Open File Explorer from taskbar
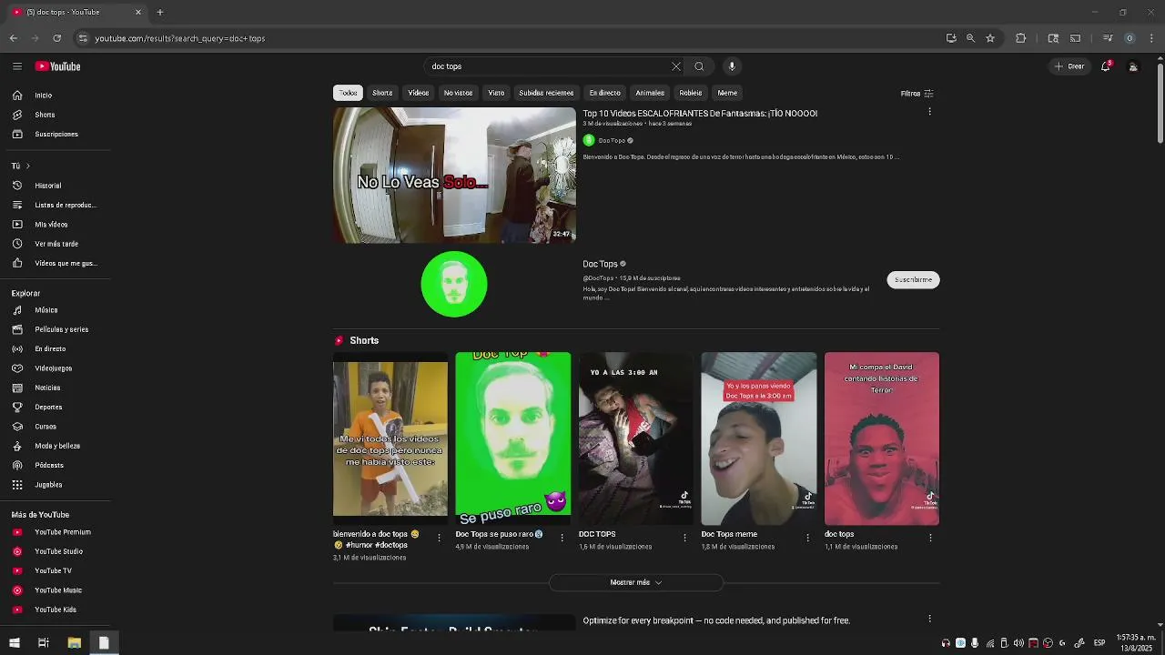1165x655 pixels. tap(74, 643)
